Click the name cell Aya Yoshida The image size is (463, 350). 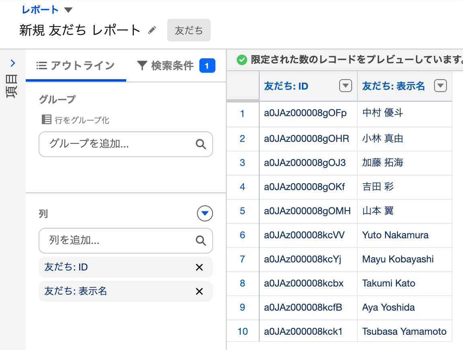coord(405,308)
